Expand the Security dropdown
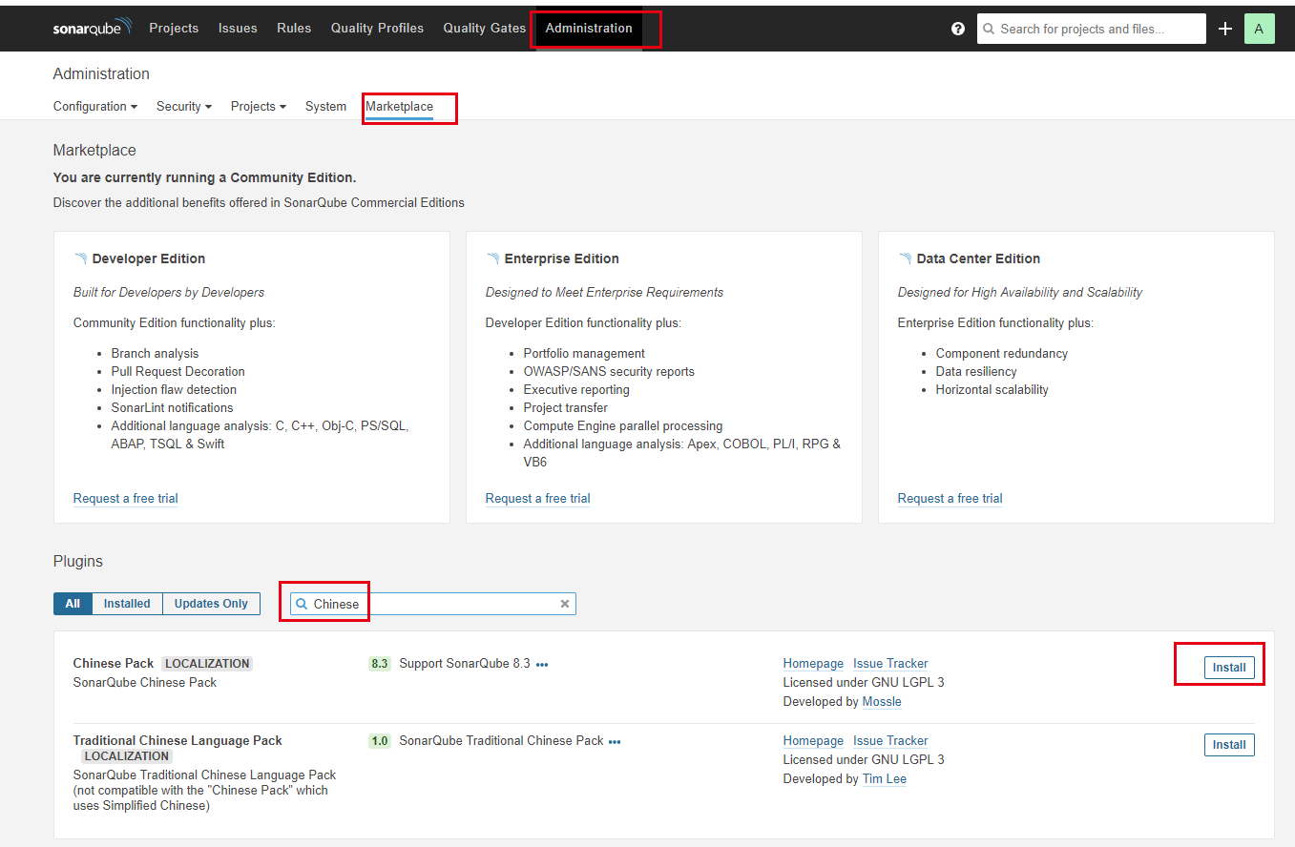This screenshot has height=847, width=1295. pyautogui.click(x=184, y=107)
